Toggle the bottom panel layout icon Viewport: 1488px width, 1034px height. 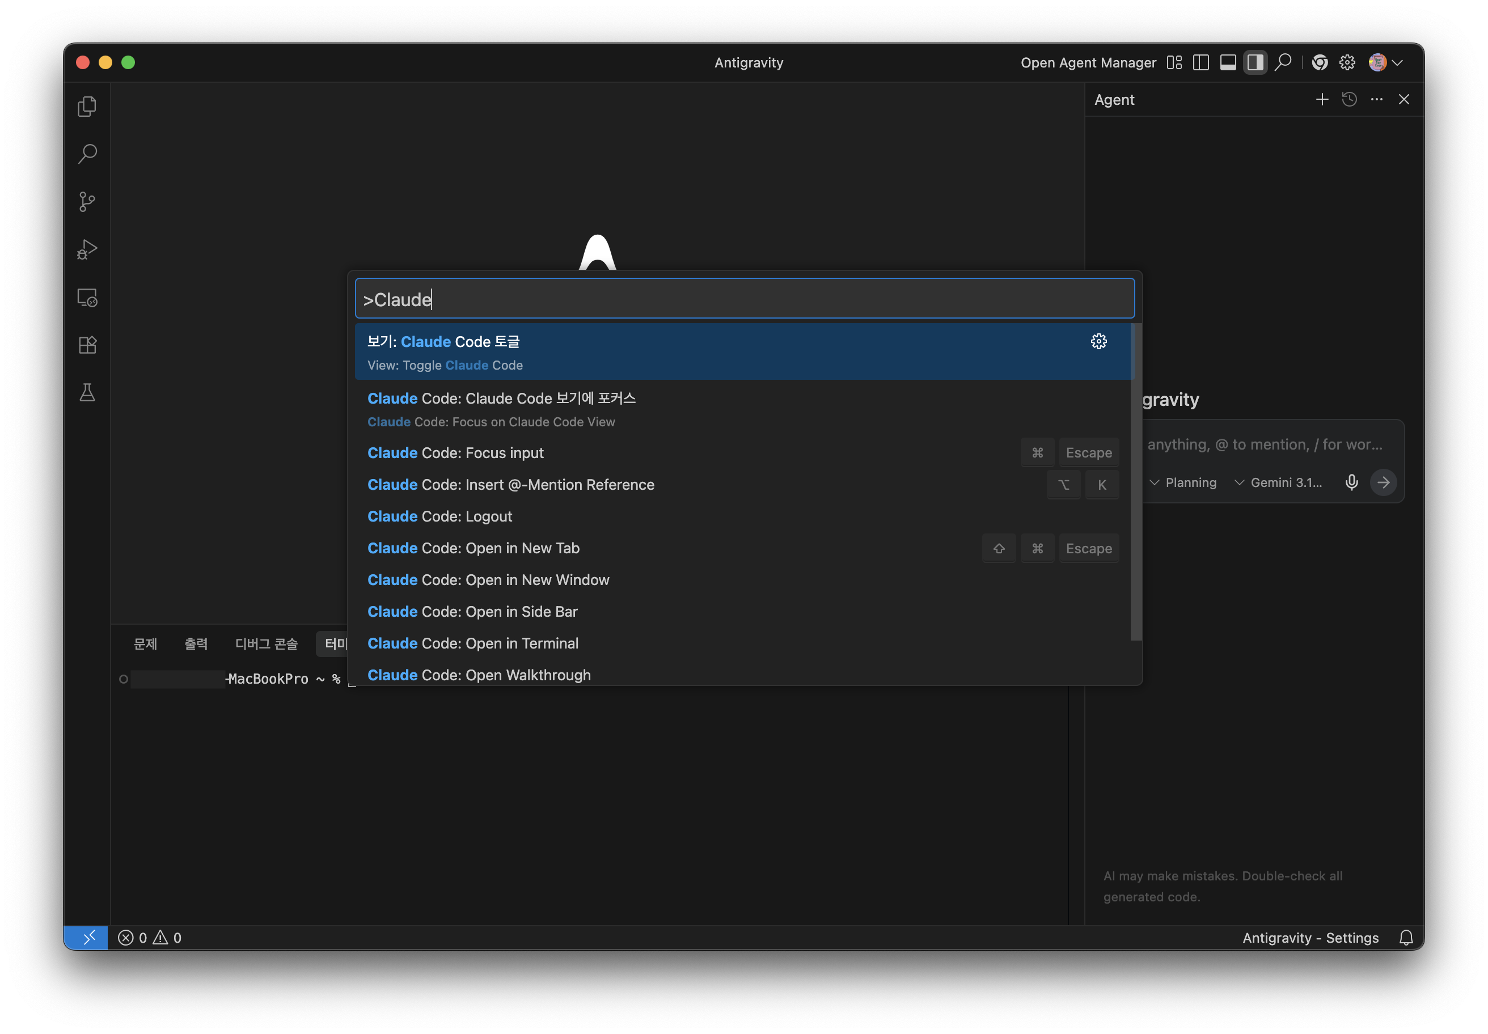(x=1228, y=62)
